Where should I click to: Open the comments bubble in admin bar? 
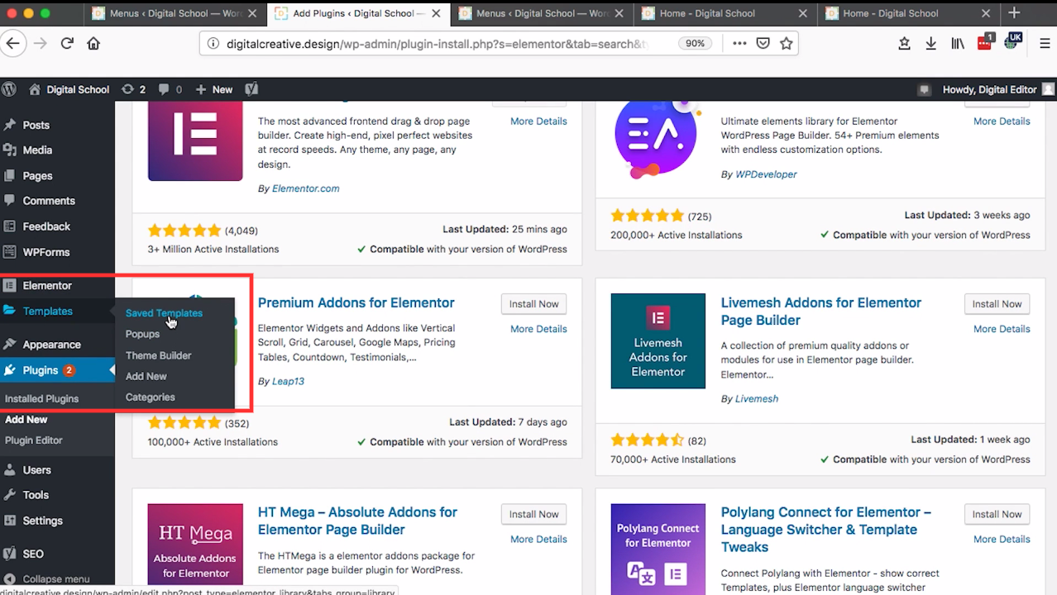(x=170, y=89)
